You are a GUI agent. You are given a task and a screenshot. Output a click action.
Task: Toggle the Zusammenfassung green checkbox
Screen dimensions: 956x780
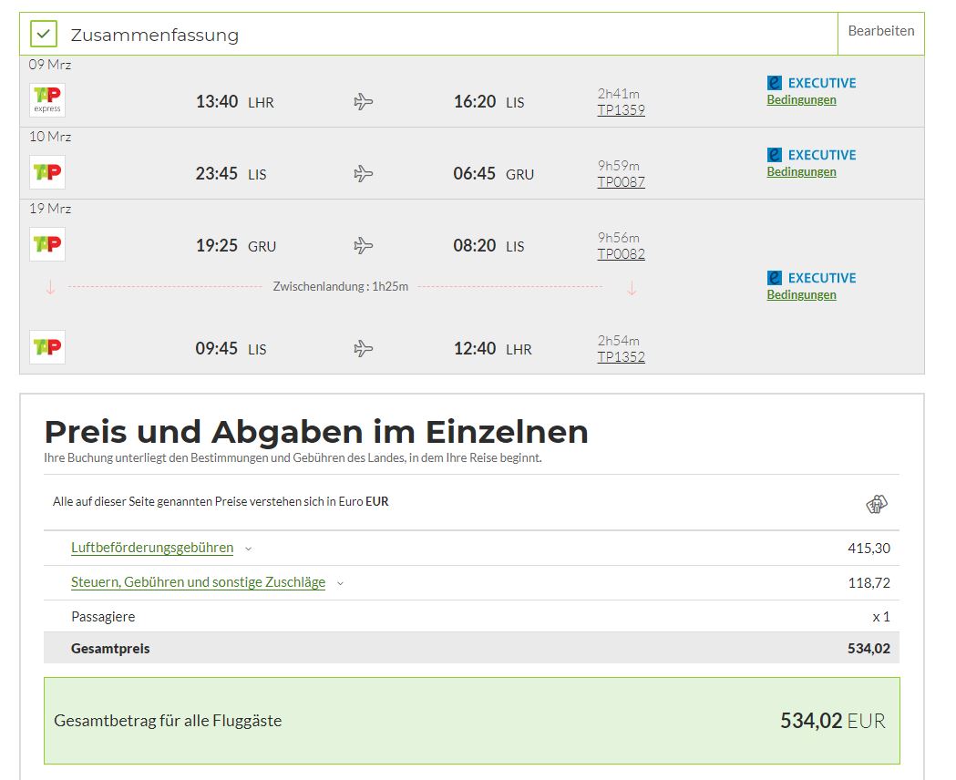coord(43,34)
